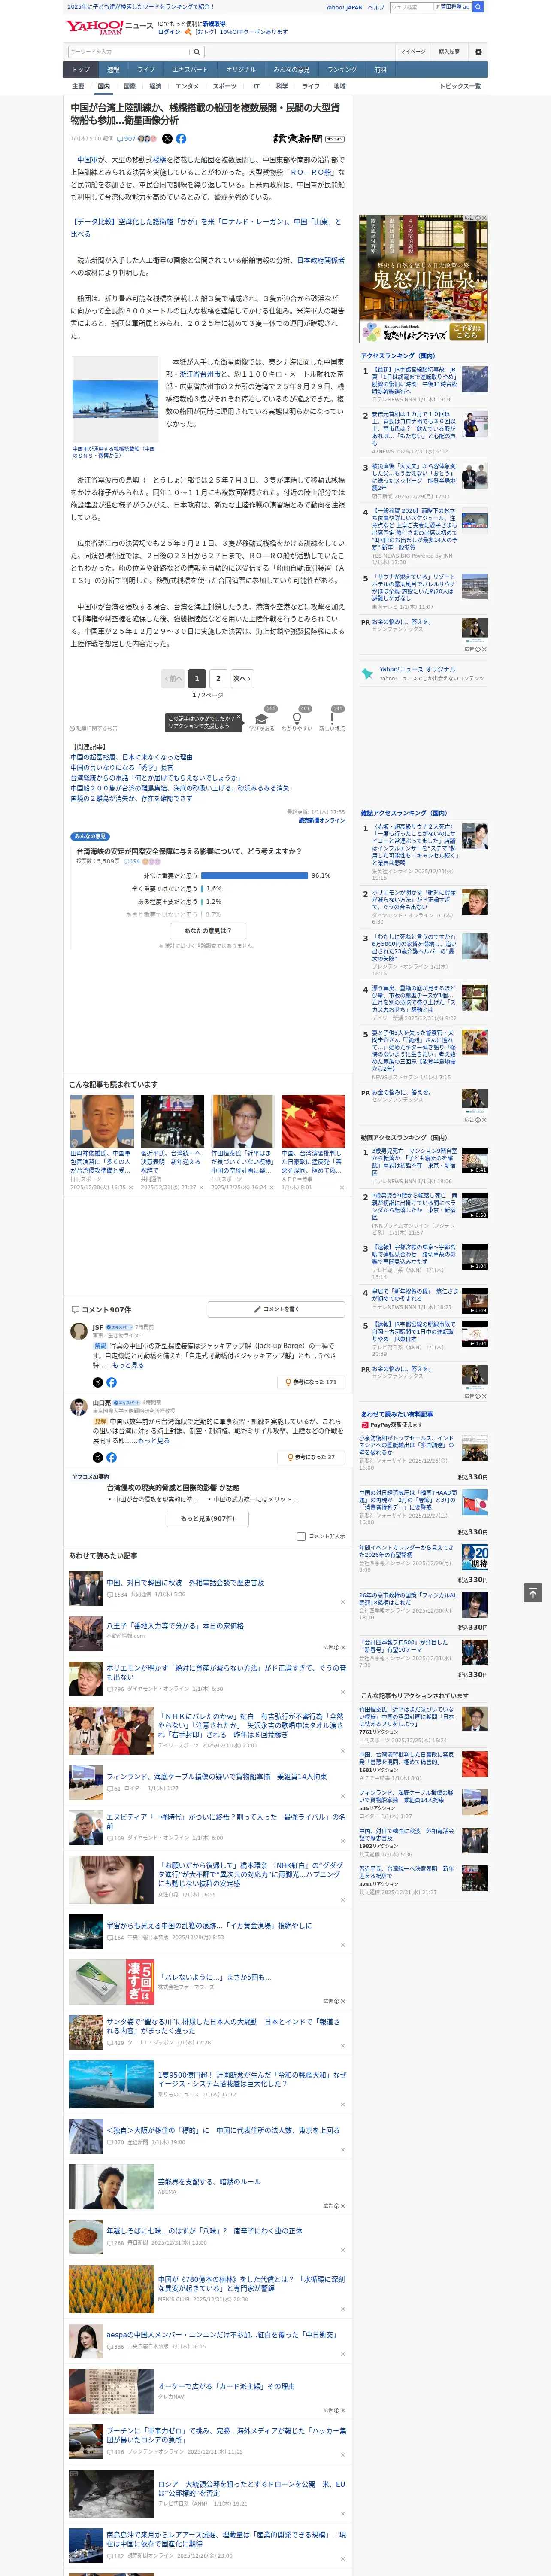Click the Yomiuri Shimbun Online logo
Viewport: 551px width, 2576px height.
pos(309,139)
